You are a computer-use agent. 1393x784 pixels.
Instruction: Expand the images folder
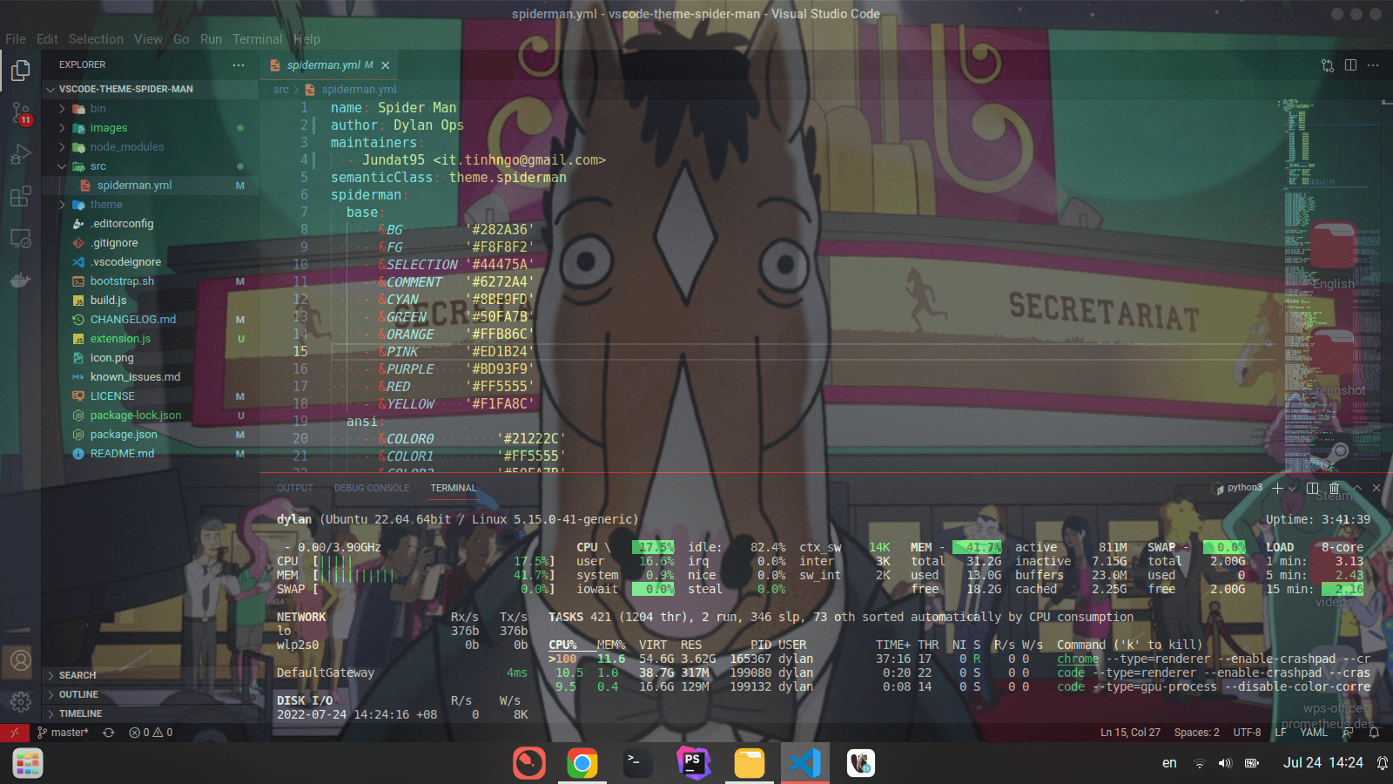pos(150,128)
